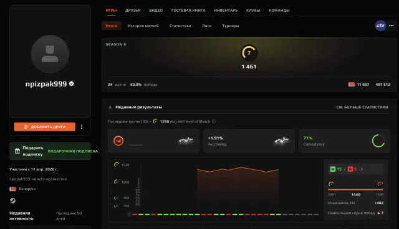Expand wins/losses chevron beside 15 / 9
The height and width of the screenshot is (229, 399).
pyautogui.click(x=362, y=169)
